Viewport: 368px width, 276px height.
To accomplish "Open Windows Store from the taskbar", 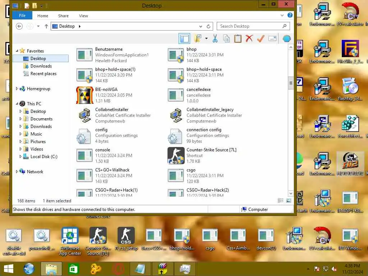I will click(73, 269).
